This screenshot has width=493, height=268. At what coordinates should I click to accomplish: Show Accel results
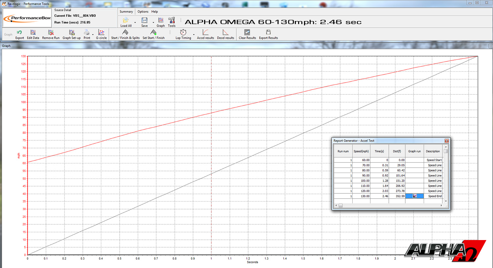(205, 35)
